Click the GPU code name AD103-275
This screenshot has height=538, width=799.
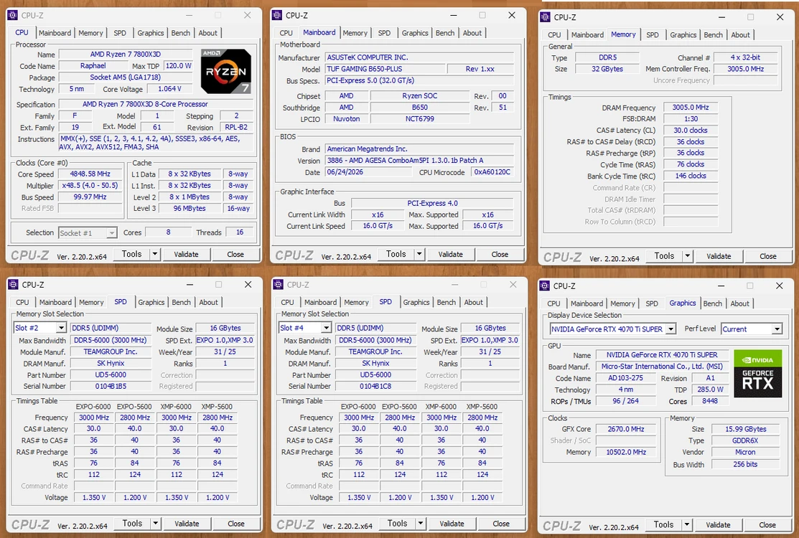(625, 378)
